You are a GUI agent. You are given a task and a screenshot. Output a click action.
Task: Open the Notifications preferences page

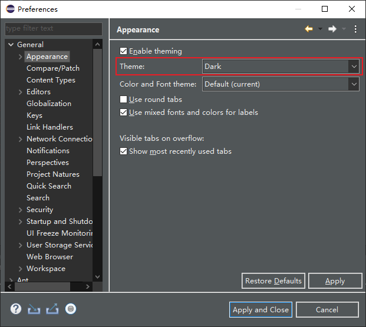click(x=48, y=151)
